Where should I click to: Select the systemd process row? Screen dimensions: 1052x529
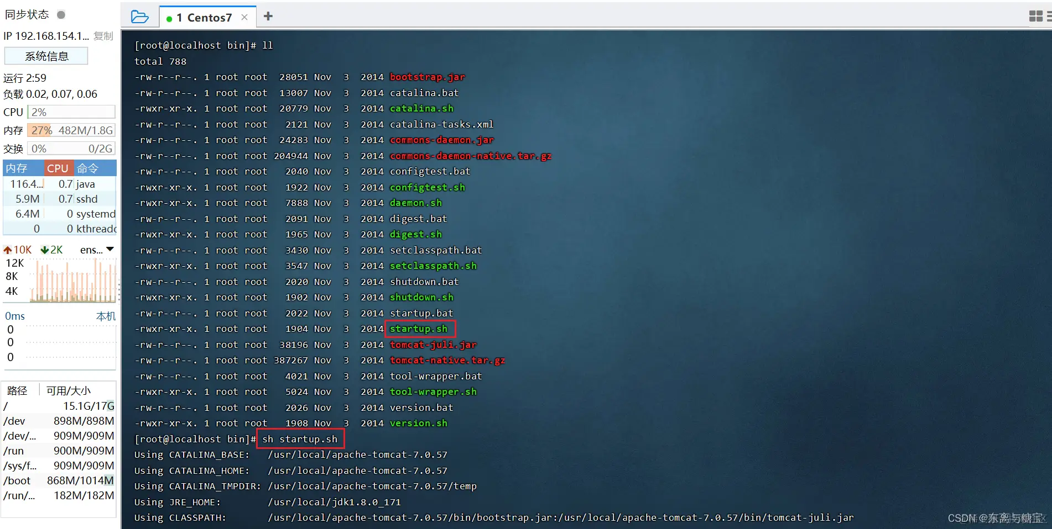(x=60, y=214)
